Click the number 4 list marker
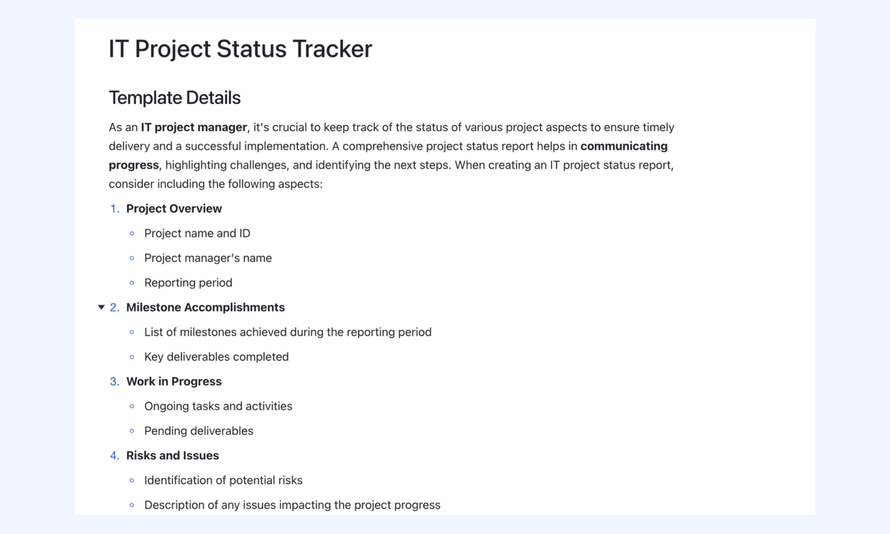This screenshot has width=890, height=534. [x=115, y=455]
